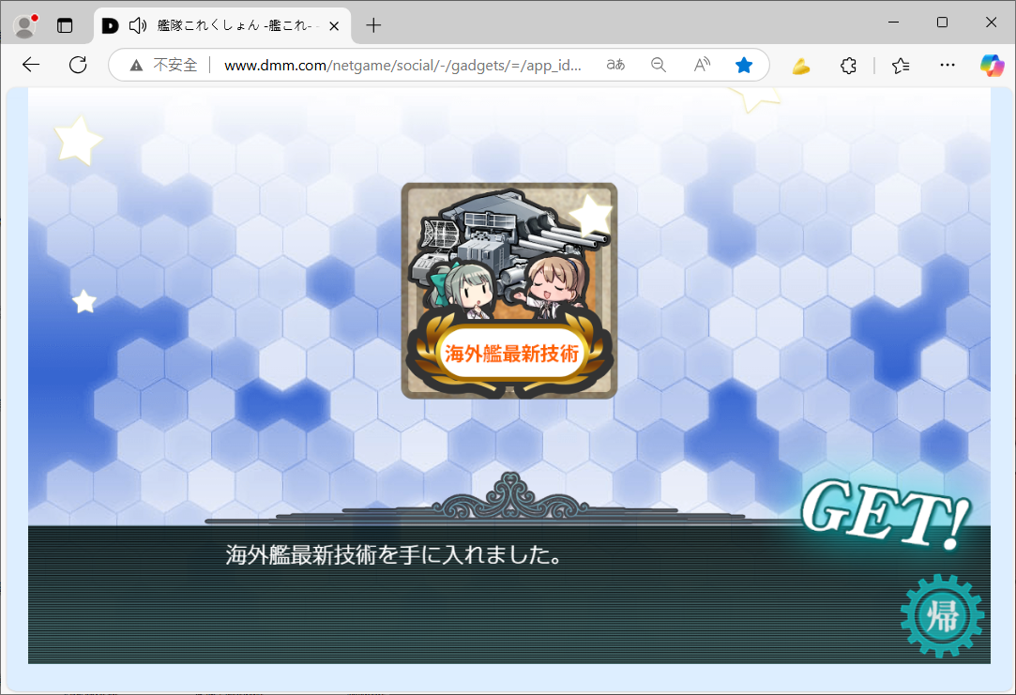This screenshot has width=1016, height=695.
Task: Click the teal 帰 return gear button
Action: 942,616
